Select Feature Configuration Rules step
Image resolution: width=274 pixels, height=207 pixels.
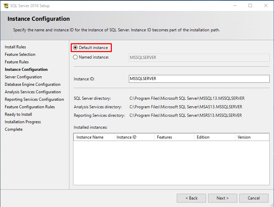point(30,107)
